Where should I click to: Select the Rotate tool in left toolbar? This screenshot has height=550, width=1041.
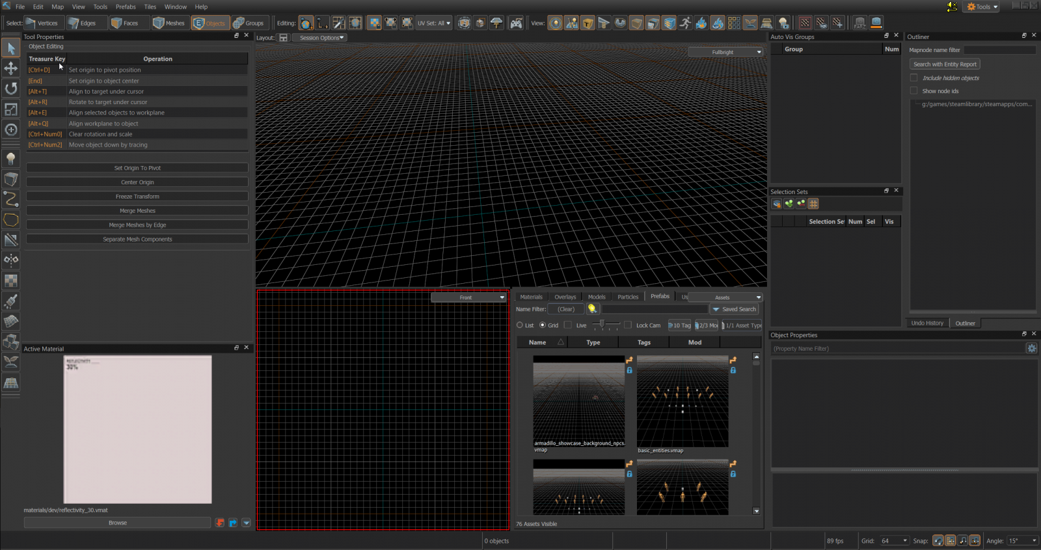click(11, 89)
